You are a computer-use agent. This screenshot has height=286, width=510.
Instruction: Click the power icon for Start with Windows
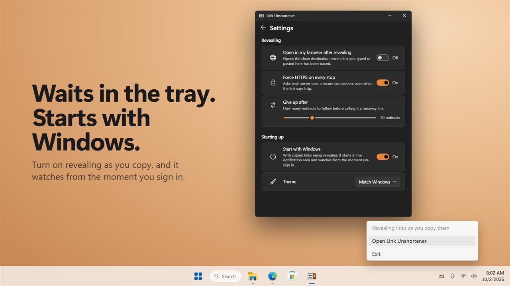click(273, 157)
